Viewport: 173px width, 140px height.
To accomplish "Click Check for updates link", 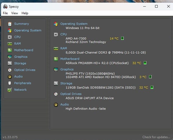I will click(x=156, y=137).
